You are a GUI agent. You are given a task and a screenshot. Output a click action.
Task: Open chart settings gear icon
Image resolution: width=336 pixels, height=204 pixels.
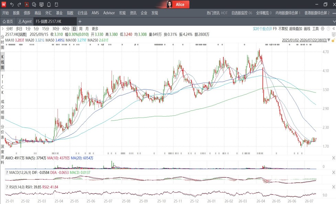pyautogui.click(x=323, y=29)
